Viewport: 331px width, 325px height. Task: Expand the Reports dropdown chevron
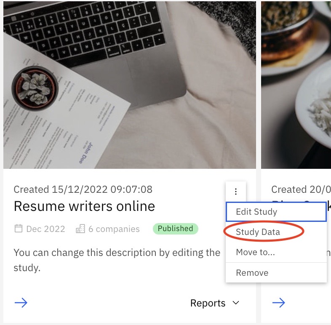coord(236,303)
